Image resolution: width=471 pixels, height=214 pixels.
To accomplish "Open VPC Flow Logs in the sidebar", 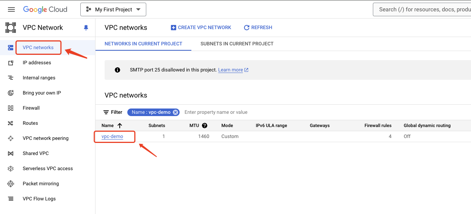I will [39, 199].
